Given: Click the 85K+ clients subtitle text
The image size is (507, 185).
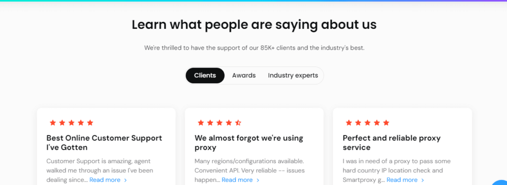Looking at the screenshot, I should [x=254, y=48].
